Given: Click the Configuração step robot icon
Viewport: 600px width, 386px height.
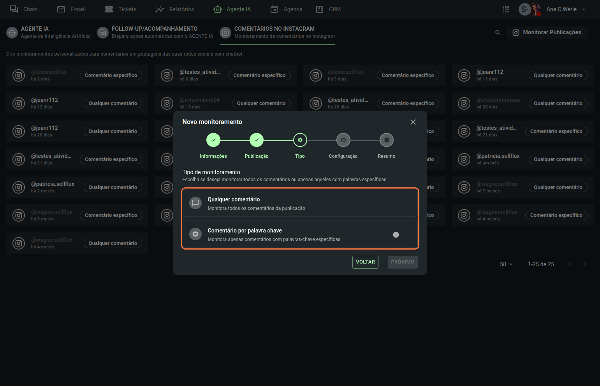Looking at the screenshot, I should (x=343, y=140).
